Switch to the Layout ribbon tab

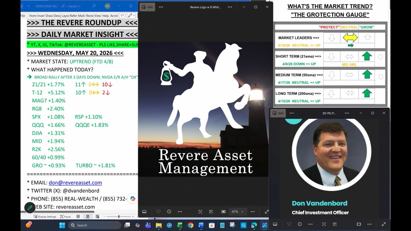[65, 16]
